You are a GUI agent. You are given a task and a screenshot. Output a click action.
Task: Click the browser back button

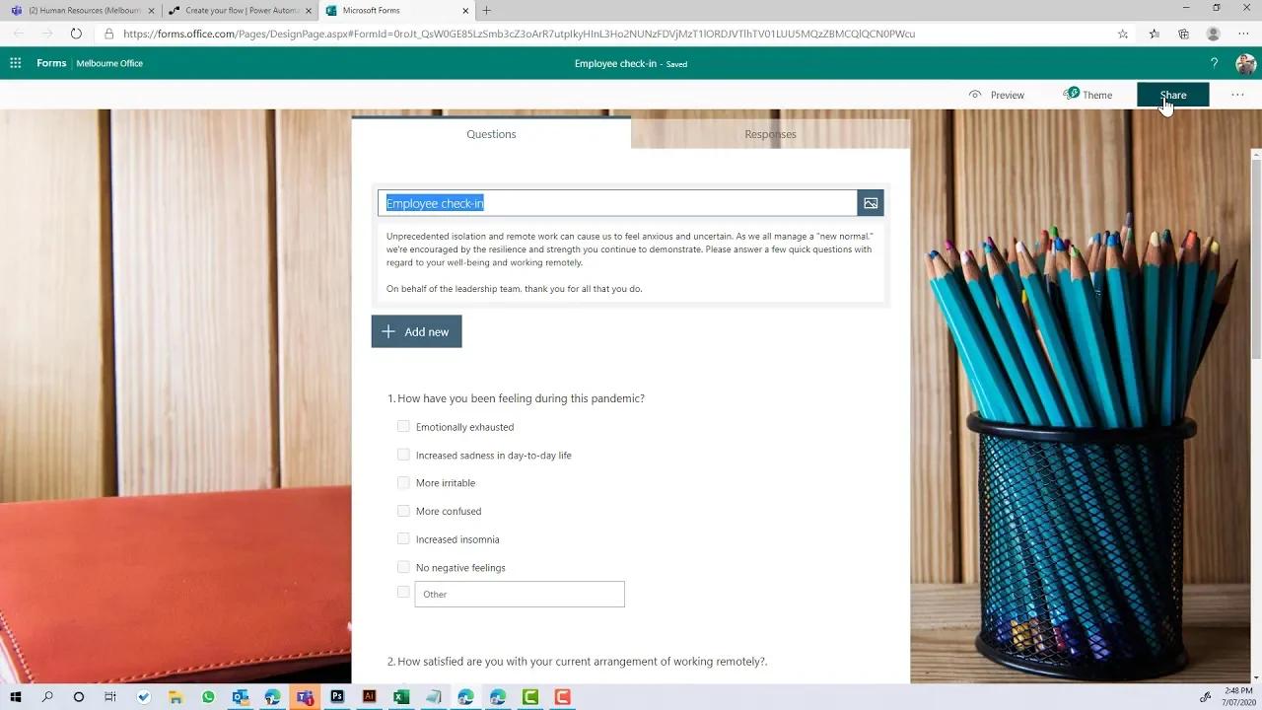coord(16,33)
